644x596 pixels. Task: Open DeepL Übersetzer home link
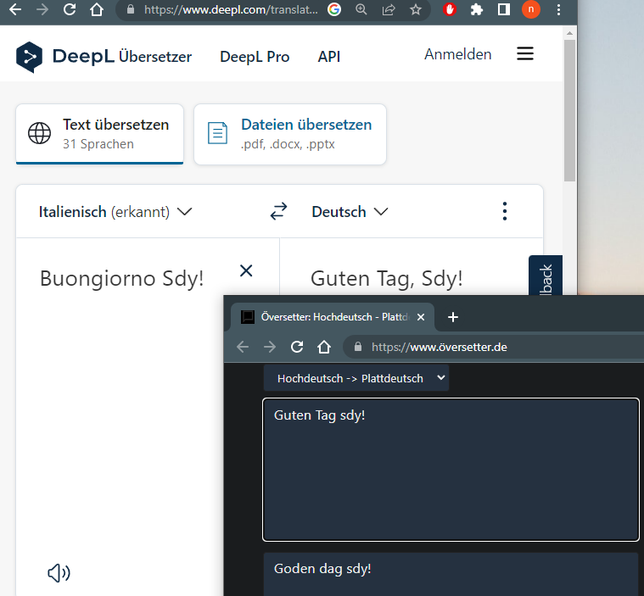pos(122,56)
